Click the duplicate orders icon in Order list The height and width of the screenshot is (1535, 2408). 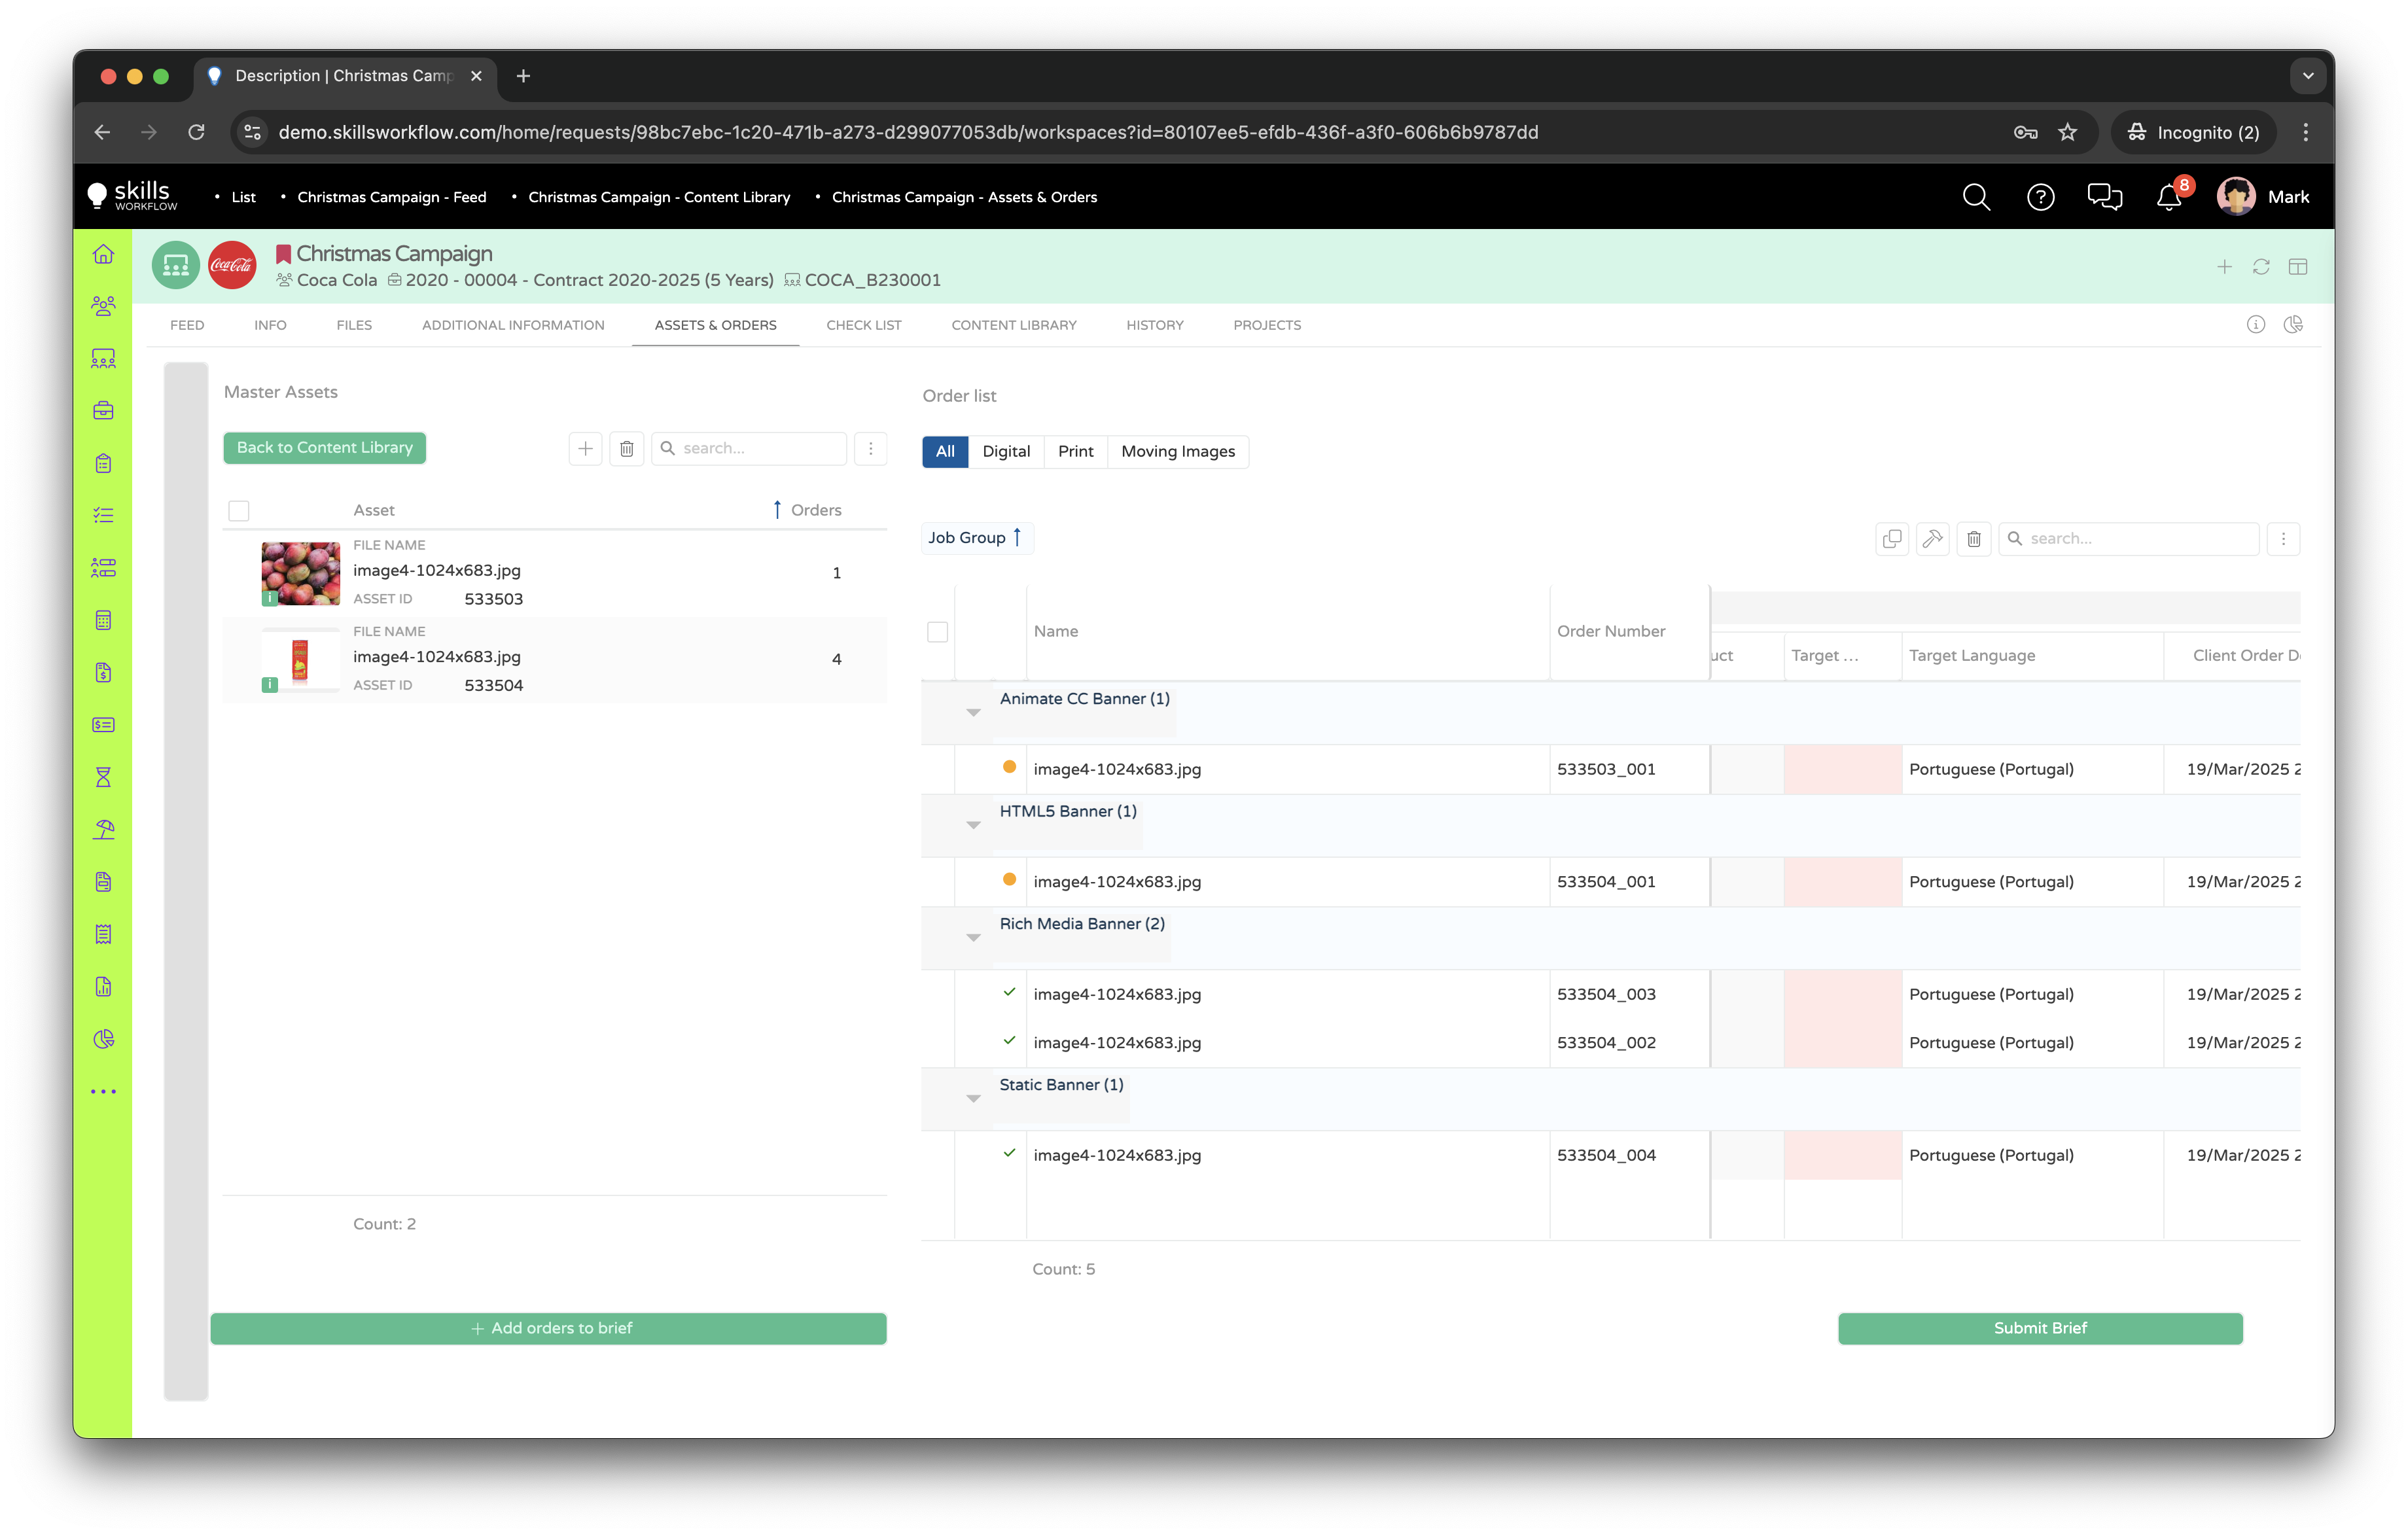coord(1891,539)
